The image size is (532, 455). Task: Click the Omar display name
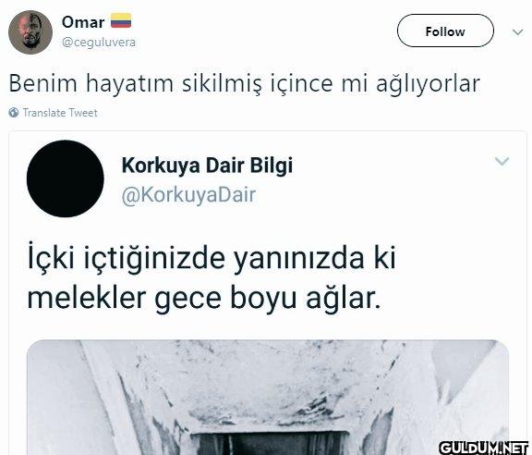tap(83, 22)
